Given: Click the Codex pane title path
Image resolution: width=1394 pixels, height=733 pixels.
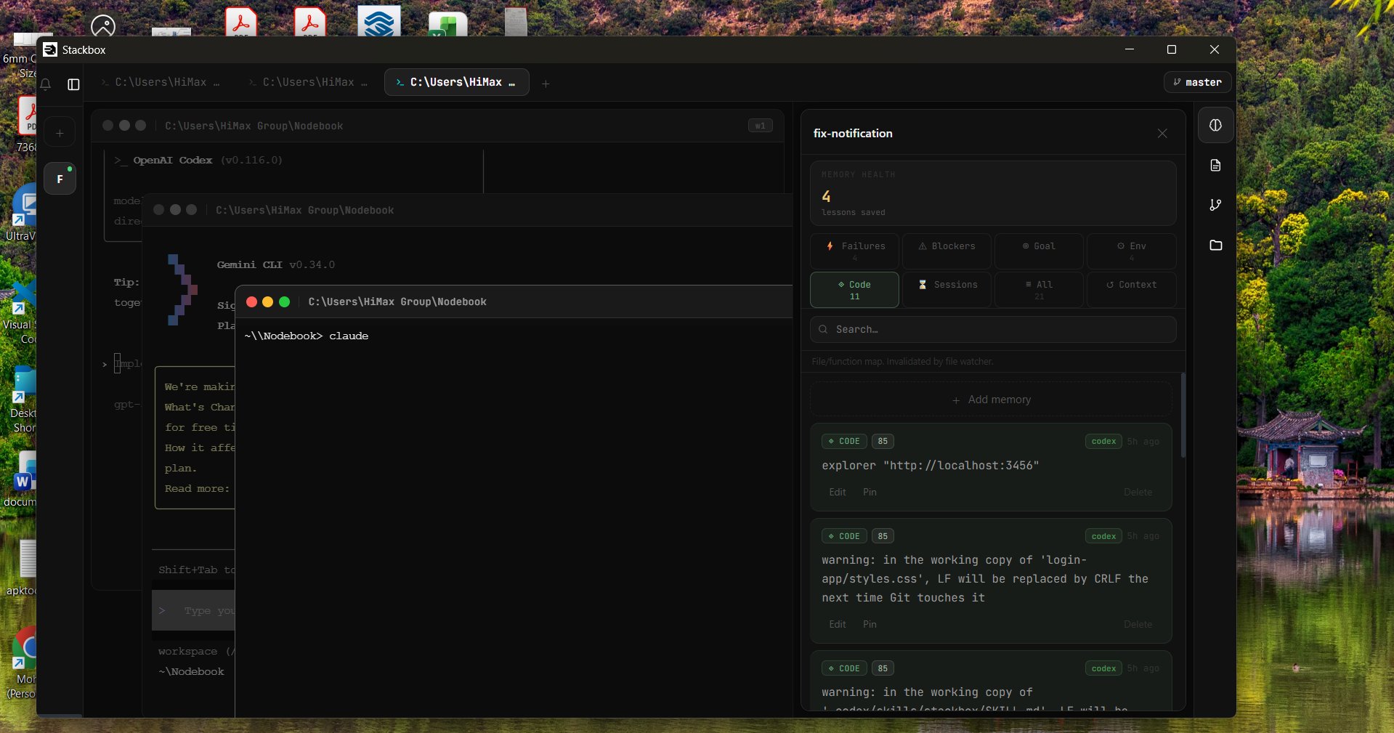Looking at the screenshot, I should pos(254,126).
